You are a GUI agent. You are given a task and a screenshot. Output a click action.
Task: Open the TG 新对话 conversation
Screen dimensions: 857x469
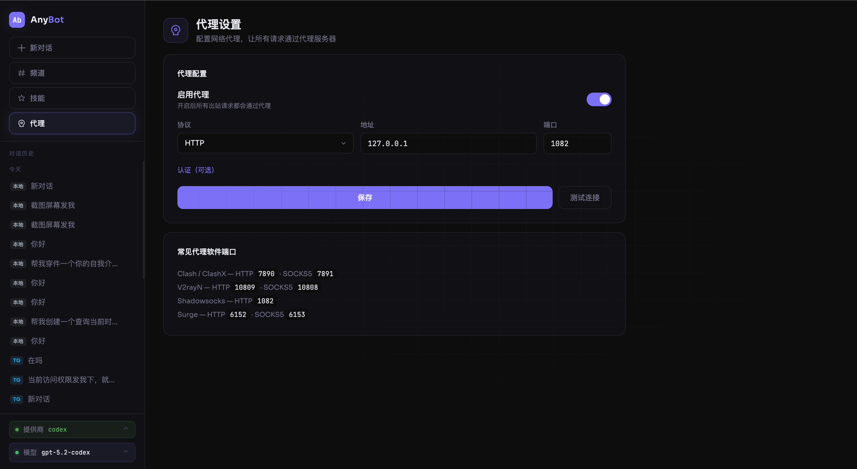pyautogui.click(x=72, y=399)
